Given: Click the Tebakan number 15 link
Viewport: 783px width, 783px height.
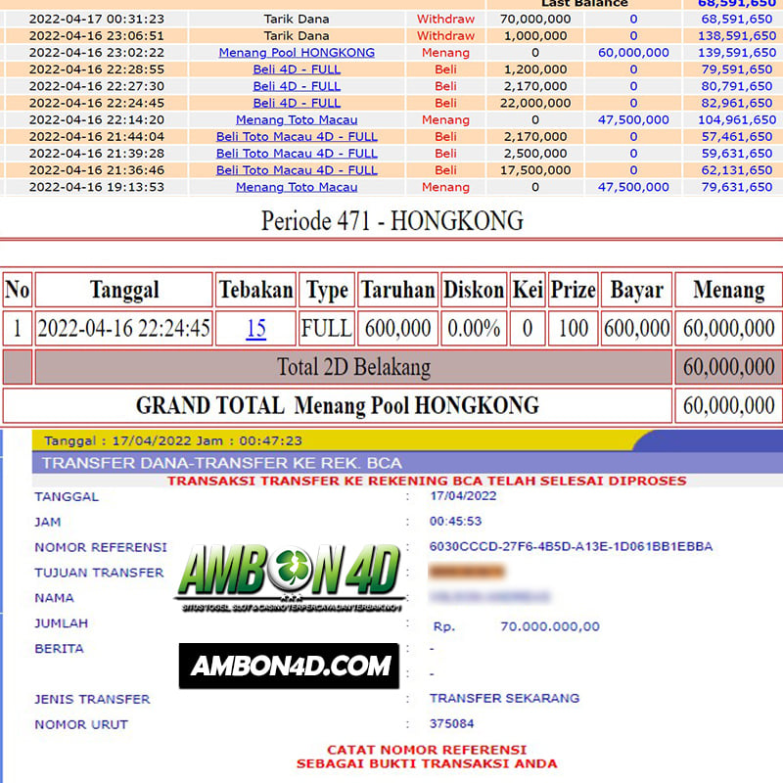Looking at the screenshot, I should pos(255,329).
